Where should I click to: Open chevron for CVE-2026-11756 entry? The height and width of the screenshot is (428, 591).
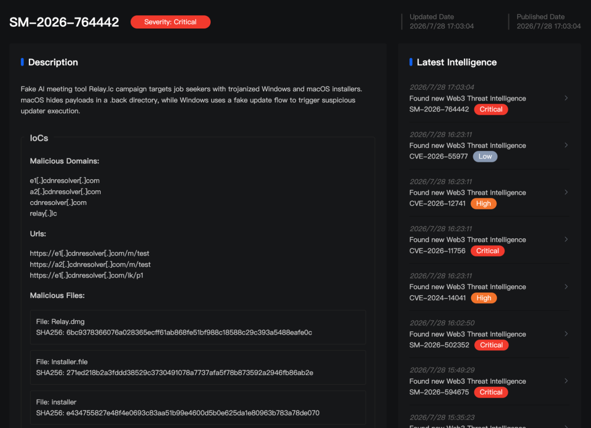pyautogui.click(x=566, y=239)
